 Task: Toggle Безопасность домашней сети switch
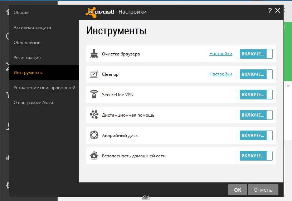pyautogui.click(x=256, y=156)
